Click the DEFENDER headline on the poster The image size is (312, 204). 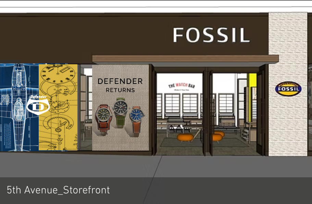120,81
